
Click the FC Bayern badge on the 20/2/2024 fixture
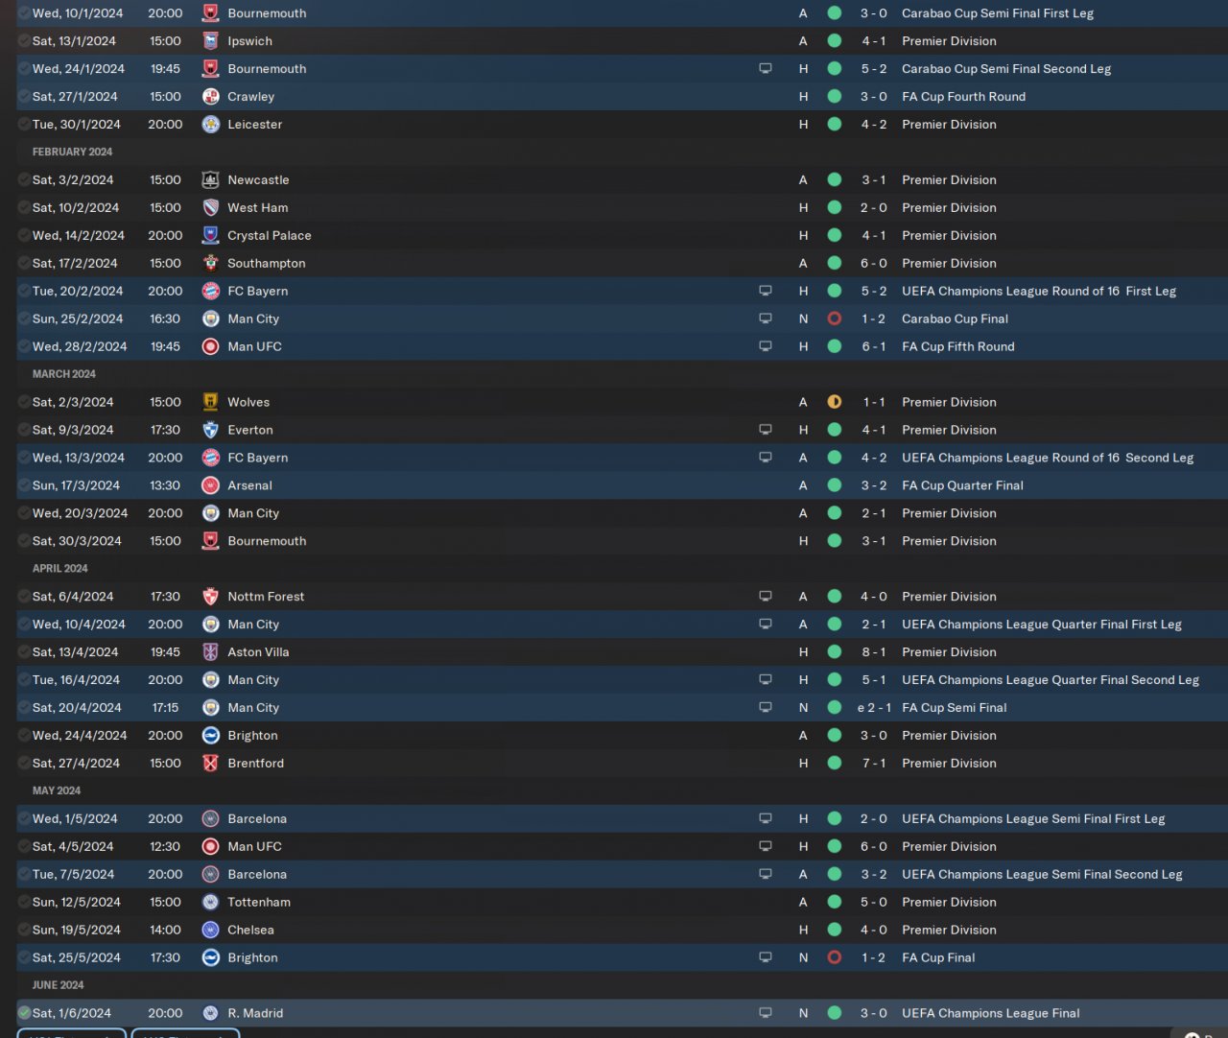211,291
